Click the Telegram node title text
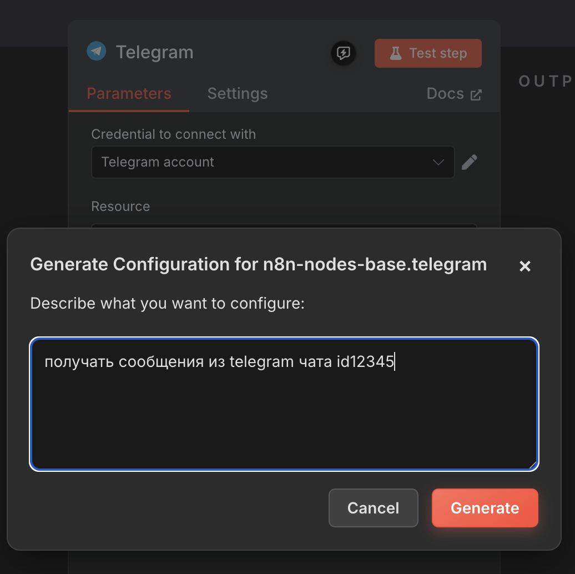Screen dimensions: 575x574 (x=154, y=53)
